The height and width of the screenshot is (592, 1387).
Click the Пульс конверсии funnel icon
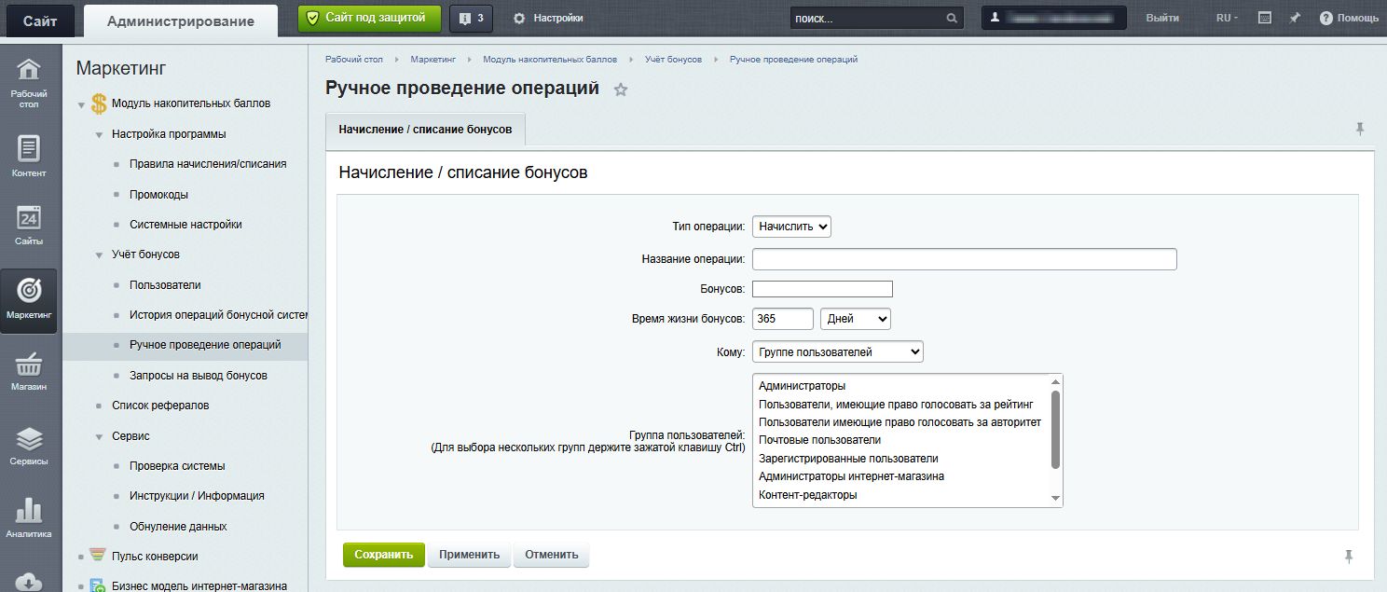click(98, 556)
